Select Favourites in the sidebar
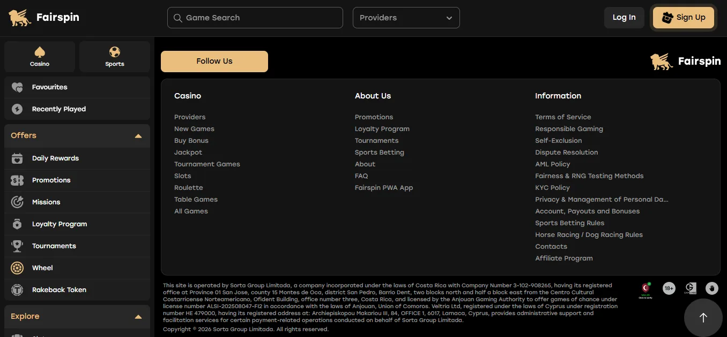 pyautogui.click(x=77, y=87)
